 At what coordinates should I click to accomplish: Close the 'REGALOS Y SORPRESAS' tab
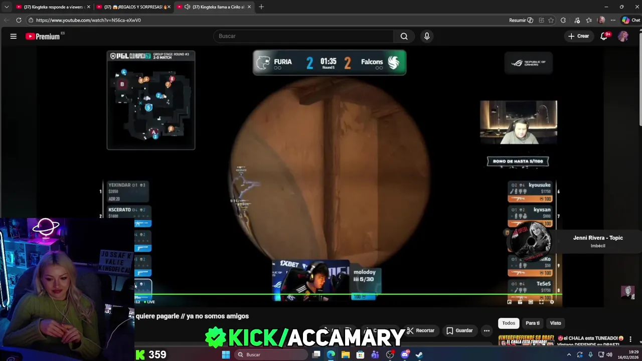tap(169, 7)
